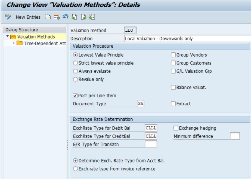Choose Exch.rate type from invoice reference
Screen dimensions: 251x179
tap(76, 169)
